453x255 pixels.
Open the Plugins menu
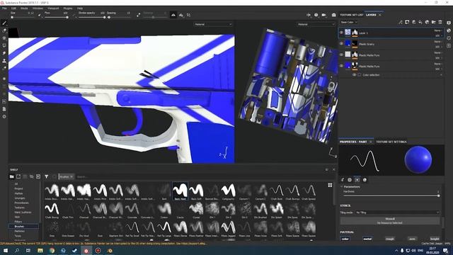68,8
